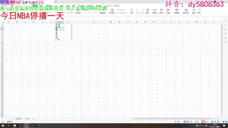Go to the first sheet using navigation arrow
Image resolution: width=228 pixels, height=128 pixels.
click(3, 119)
